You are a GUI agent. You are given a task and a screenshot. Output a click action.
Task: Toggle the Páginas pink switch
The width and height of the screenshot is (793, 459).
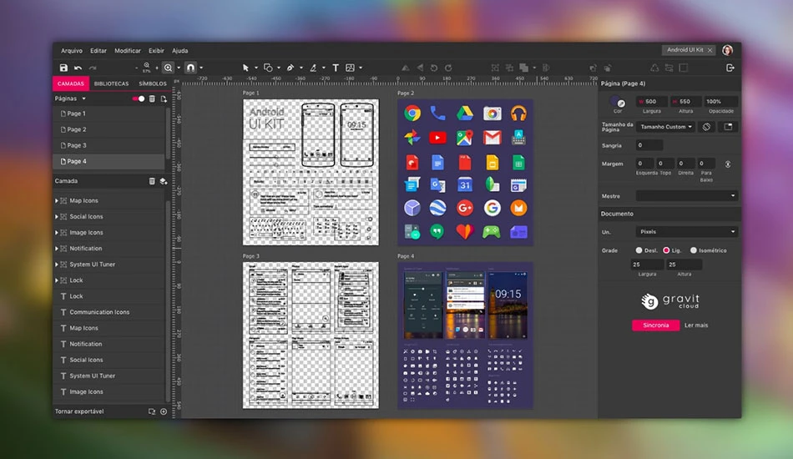tap(138, 98)
